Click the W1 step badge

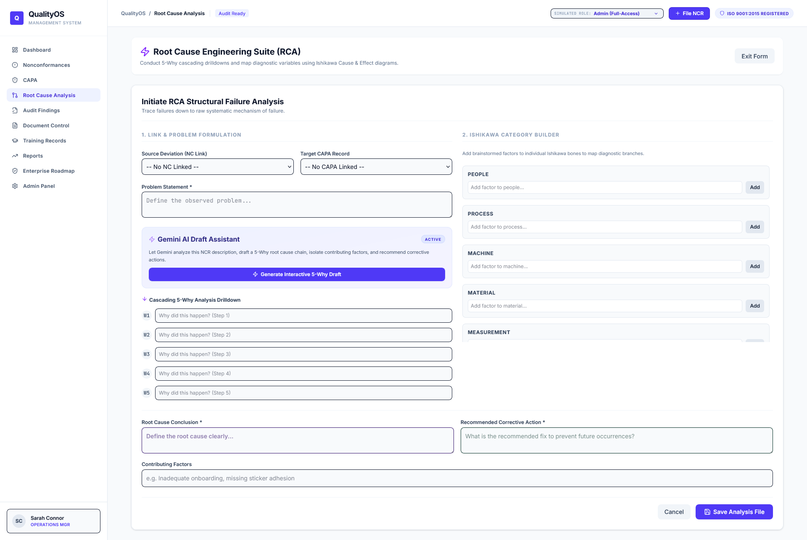point(147,316)
